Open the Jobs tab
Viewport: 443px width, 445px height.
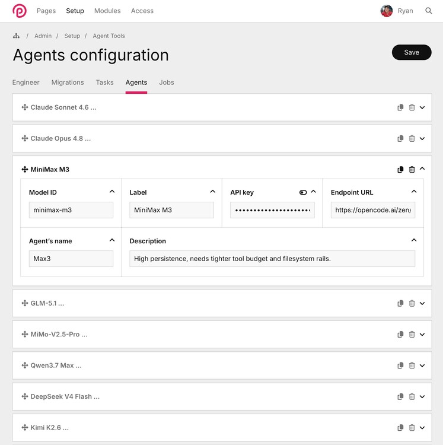point(167,82)
